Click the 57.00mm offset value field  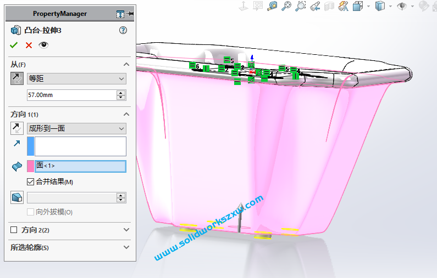71,95
